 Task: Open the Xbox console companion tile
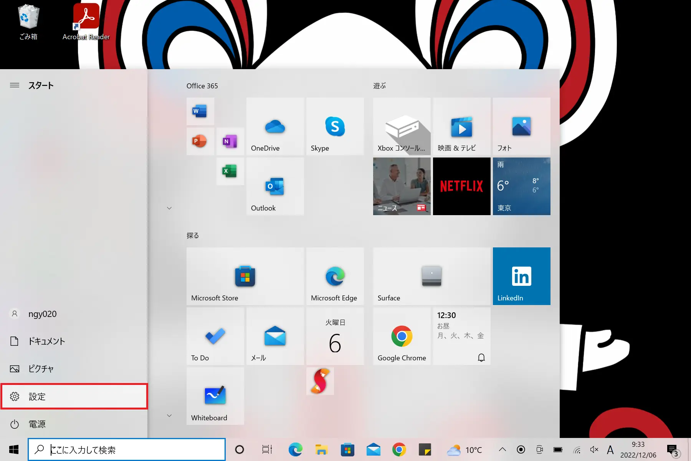[402, 126]
